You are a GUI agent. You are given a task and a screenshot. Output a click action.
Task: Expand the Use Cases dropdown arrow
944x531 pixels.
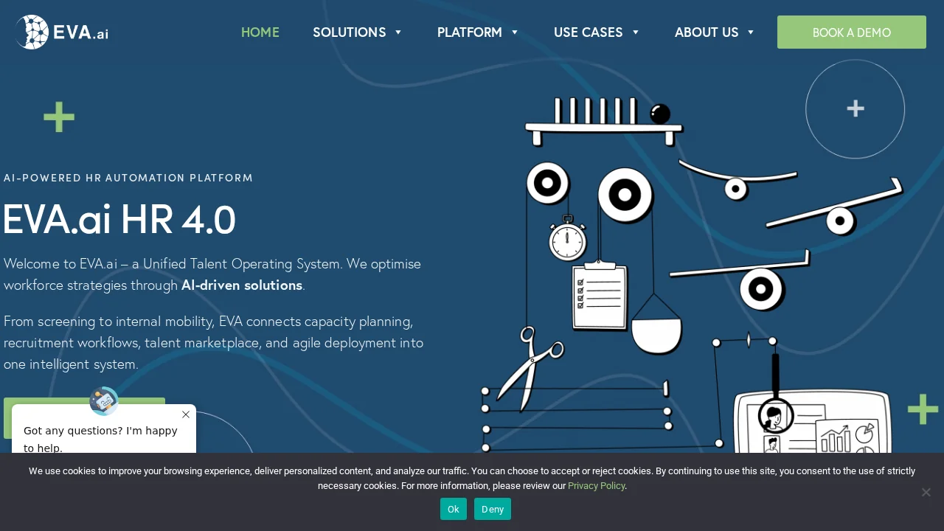pyautogui.click(x=636, y=32)
